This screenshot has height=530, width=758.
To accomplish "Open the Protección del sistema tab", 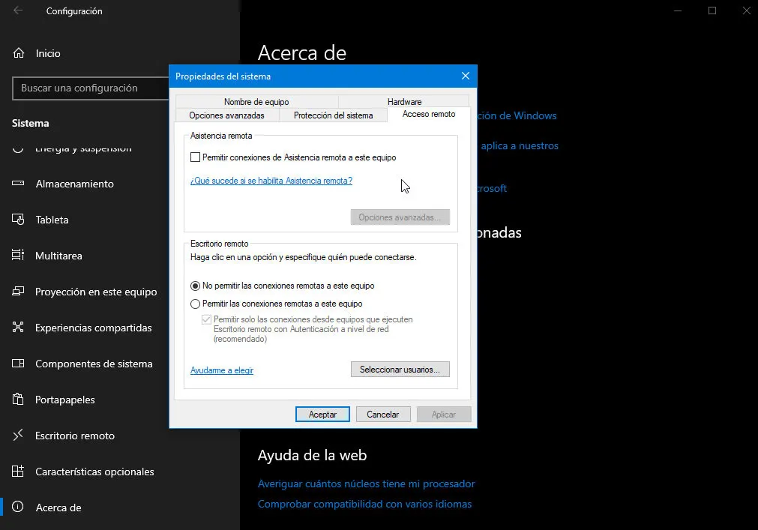I will [333, 115].
